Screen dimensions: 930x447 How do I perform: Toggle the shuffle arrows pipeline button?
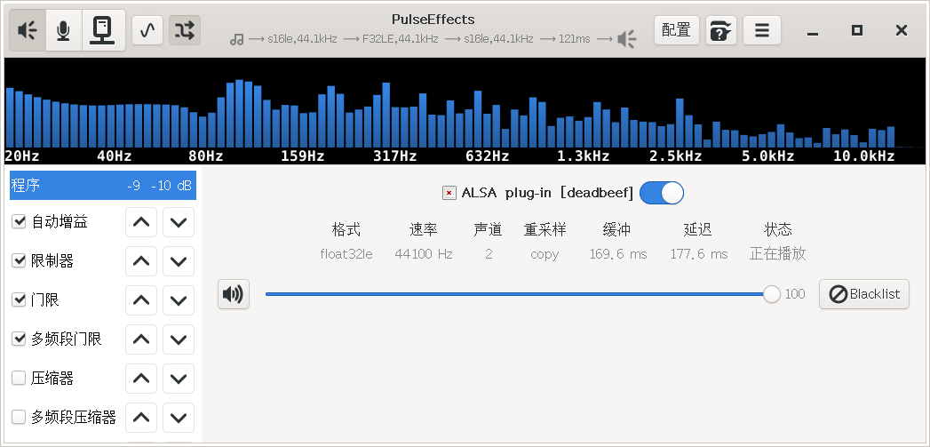(185, 30)
